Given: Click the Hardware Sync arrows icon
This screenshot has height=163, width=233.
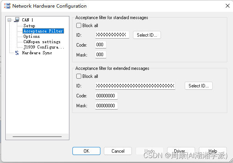Looking at the screenshot, I should point(16,53).
